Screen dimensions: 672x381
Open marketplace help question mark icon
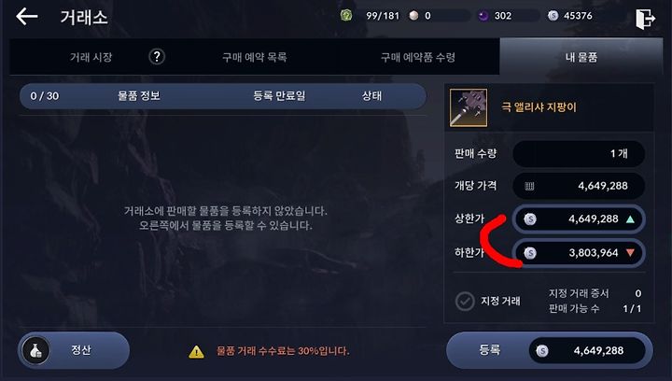pos(157,57)
